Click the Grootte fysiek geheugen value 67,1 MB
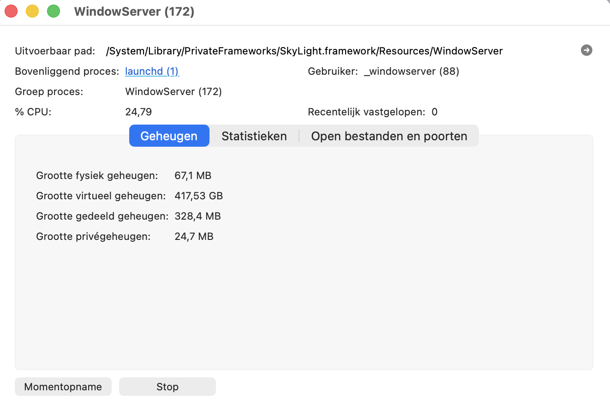Screen dimensions: 610x406 click(x=192, y=175)
